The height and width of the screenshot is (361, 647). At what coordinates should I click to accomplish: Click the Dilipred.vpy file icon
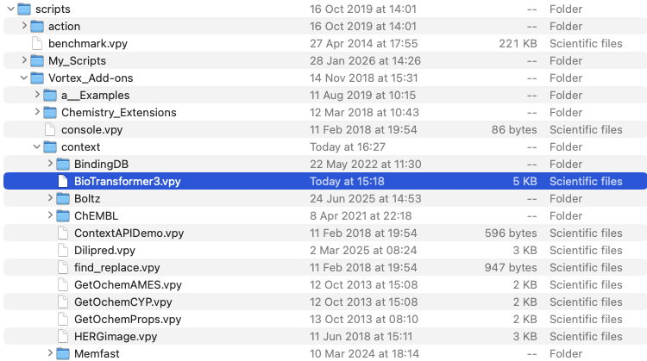62,250
